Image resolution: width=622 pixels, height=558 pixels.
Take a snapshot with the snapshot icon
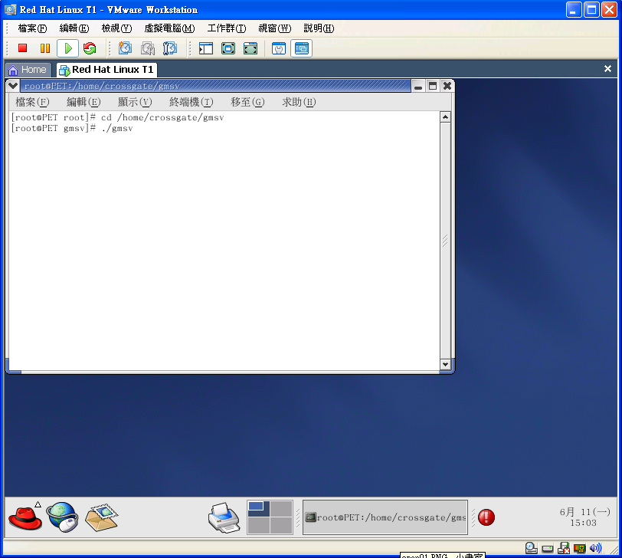coord(126,48)
